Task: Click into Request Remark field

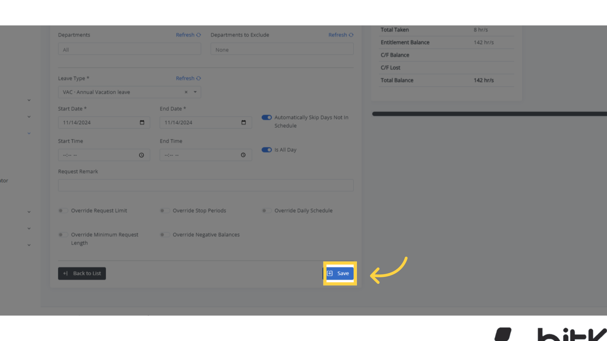Action: [x=205, y=185]
